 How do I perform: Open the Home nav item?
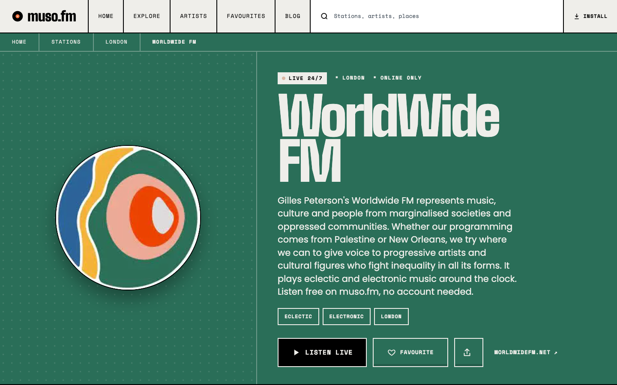click(x=106, y=16)
